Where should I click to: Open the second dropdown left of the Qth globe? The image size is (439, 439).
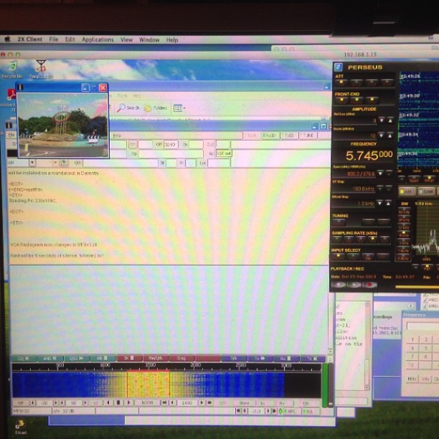click(55, 163)
